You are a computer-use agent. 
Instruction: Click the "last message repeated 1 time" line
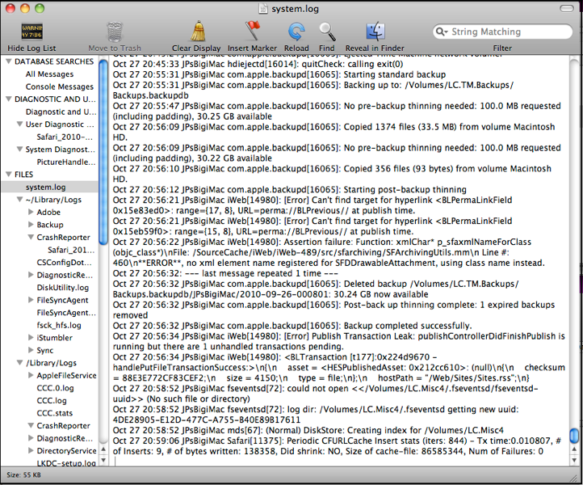coord(225,273)
